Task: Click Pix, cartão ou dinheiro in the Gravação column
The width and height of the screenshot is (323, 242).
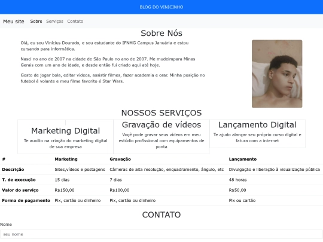Action: 132,200
